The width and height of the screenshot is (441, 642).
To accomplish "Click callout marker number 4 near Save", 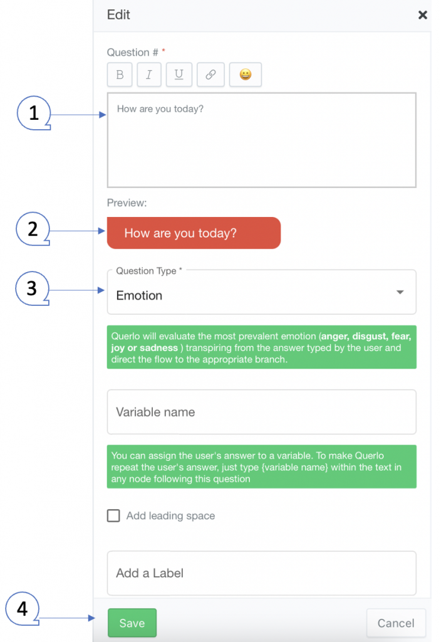I will (23, 609).
